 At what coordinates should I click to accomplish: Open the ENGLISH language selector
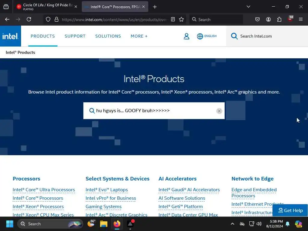[x=207, y=36]
